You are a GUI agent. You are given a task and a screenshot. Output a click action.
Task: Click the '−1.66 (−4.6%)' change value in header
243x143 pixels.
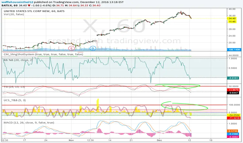(x=41, y=5)
